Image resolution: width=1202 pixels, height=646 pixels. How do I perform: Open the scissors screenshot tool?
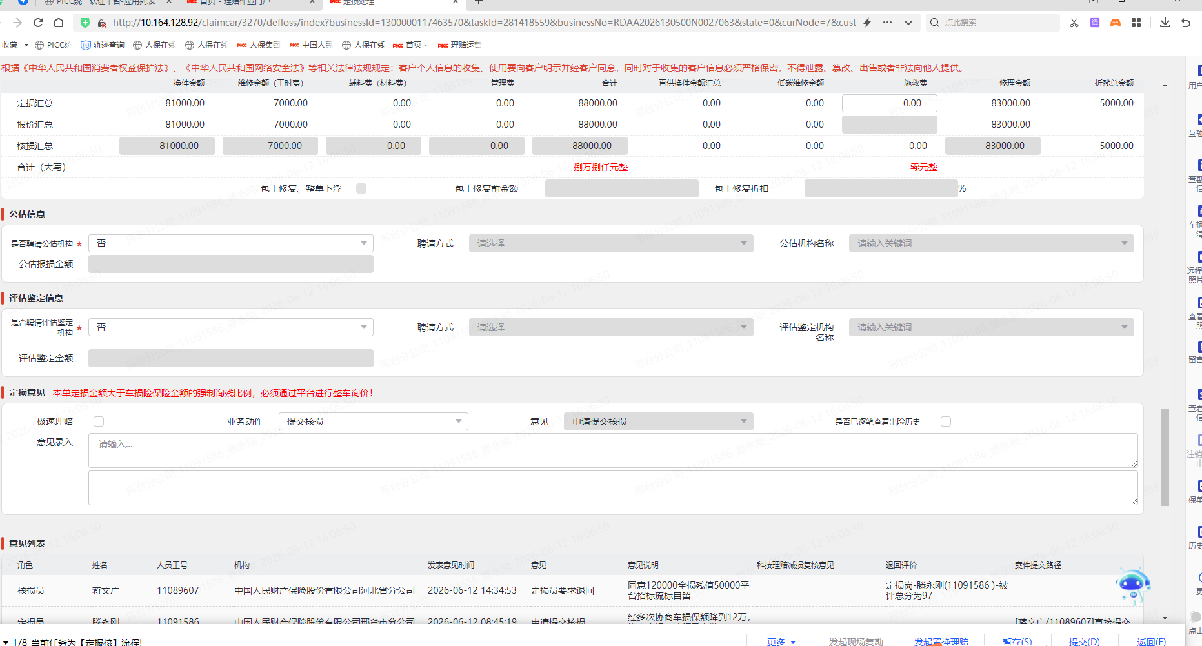(x=1074, y=23)
